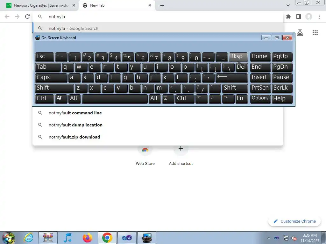The height and width of the screenshot is (244, 326).
Task: Select the New Tab tab
Action: click(117, 5)
